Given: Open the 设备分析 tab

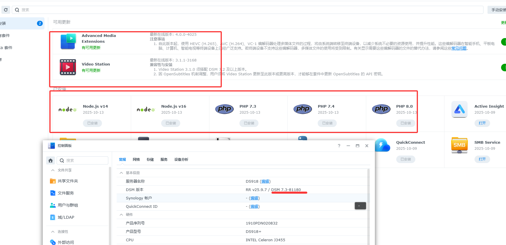Looking at the screenshot, I should pos(181,160).
